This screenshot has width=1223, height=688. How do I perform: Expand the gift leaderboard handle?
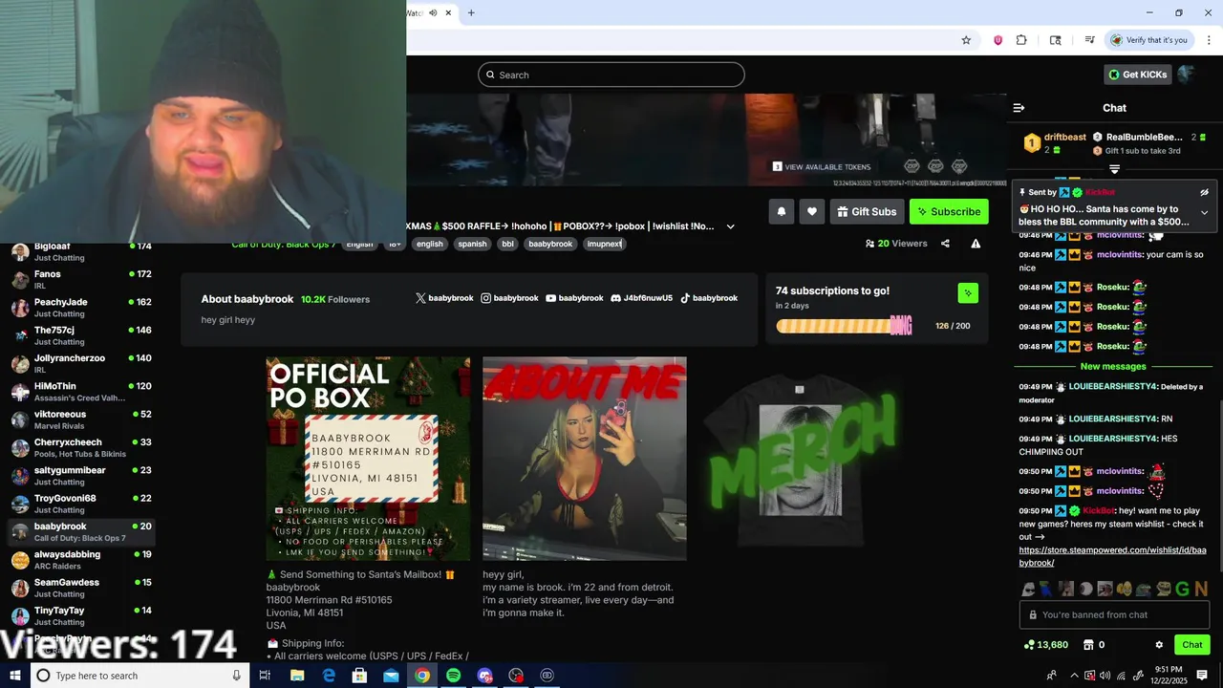[1114, 169]
